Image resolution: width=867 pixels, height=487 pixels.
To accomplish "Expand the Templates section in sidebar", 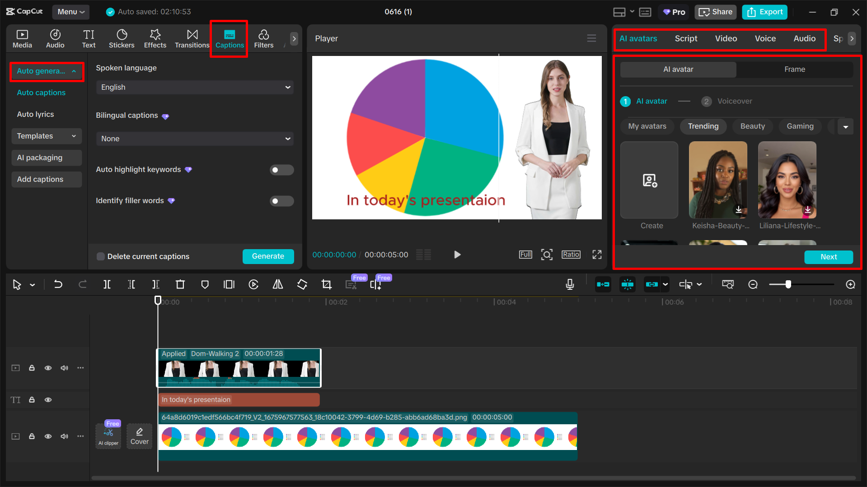I will point(46,136).
